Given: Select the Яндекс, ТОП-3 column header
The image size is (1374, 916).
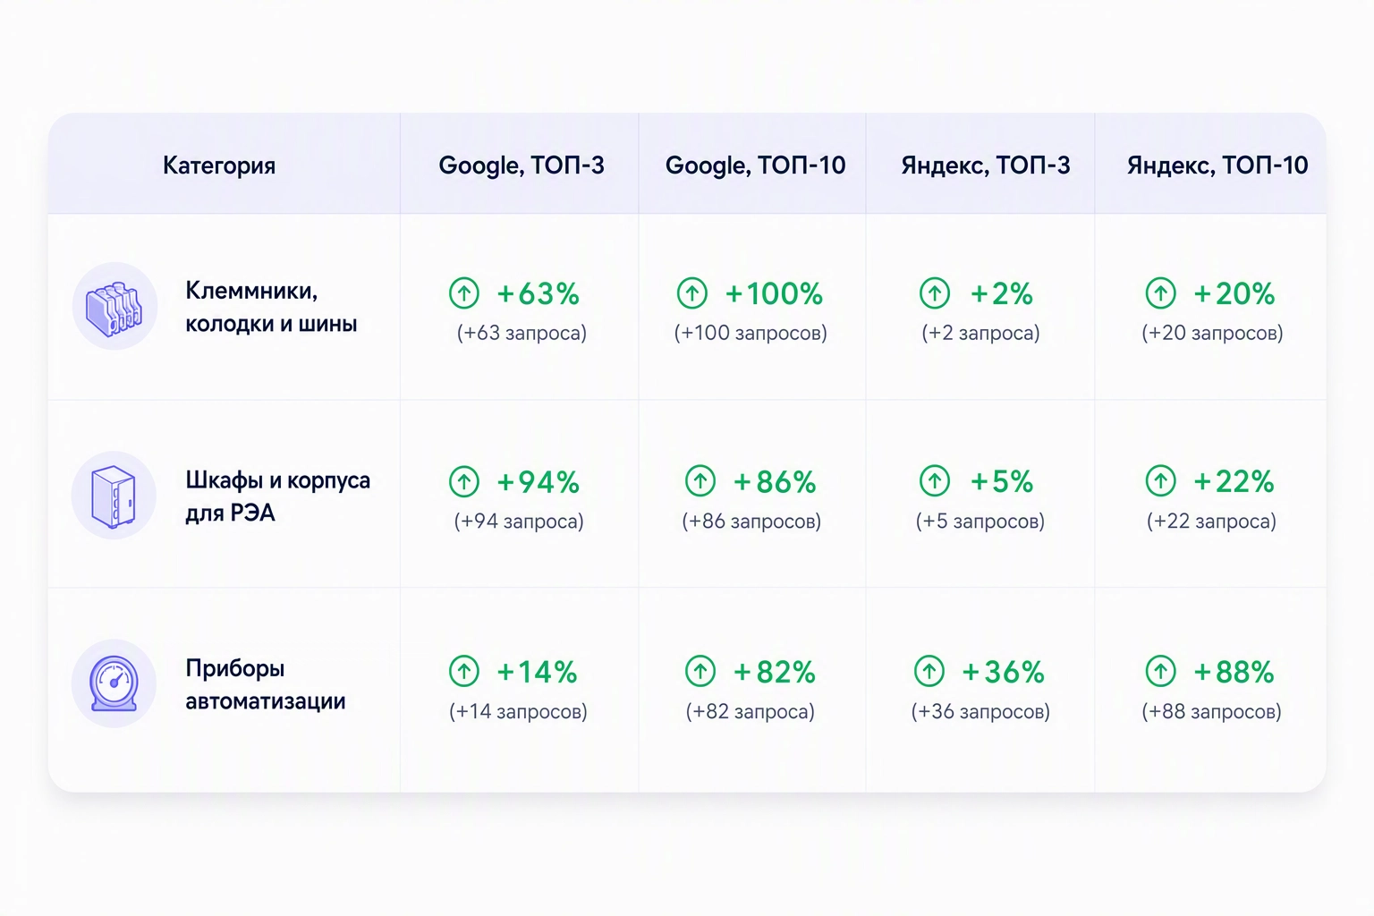Looking at the screenshot, I should click(986, 165).
